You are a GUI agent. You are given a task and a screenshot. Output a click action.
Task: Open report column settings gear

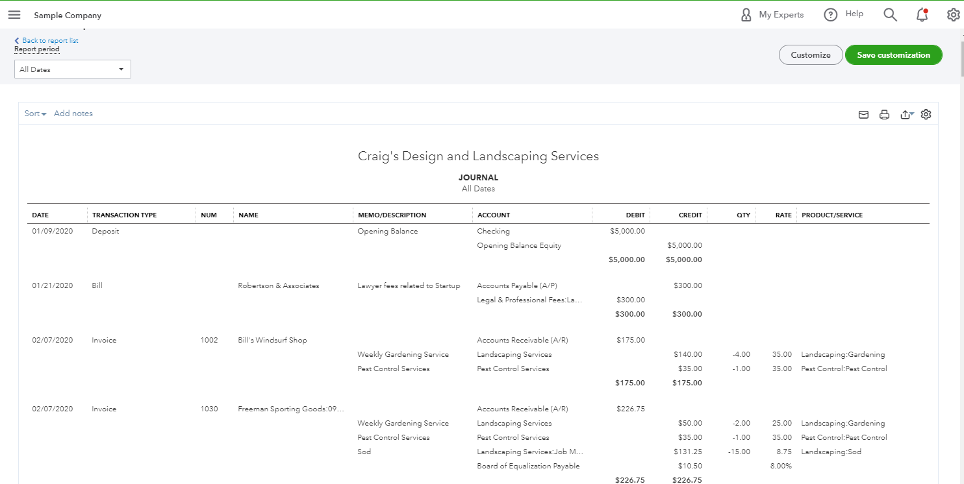926,114
